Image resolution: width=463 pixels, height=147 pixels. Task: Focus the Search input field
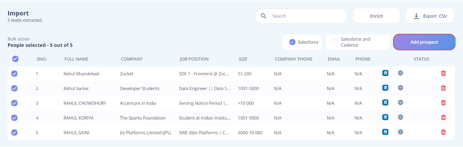pos(301,16)
